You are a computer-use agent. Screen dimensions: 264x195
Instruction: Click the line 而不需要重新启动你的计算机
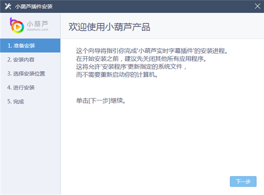click(x=117, y=75)
